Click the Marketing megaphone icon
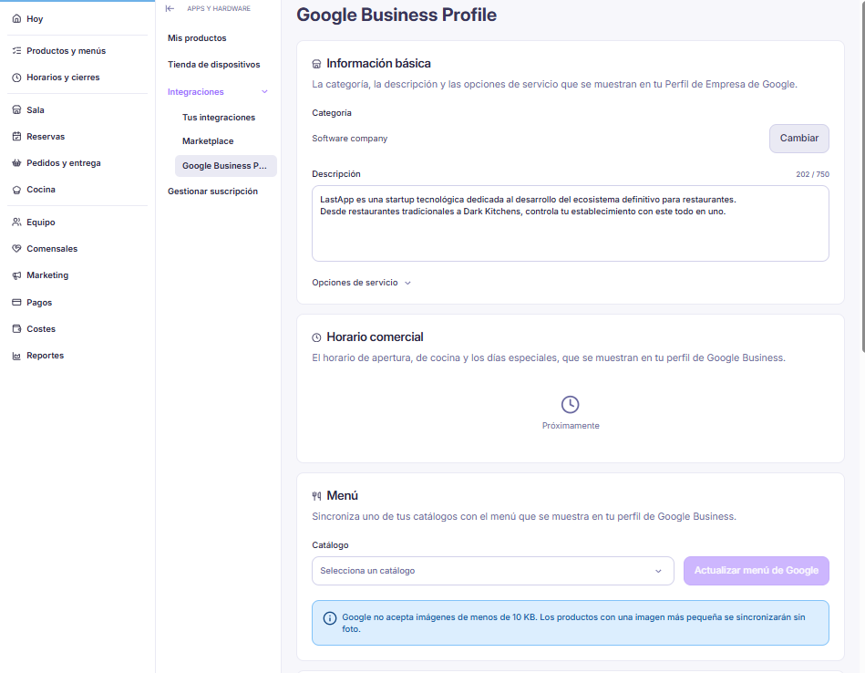Screen dimensions: 865x673 (16, 275)
